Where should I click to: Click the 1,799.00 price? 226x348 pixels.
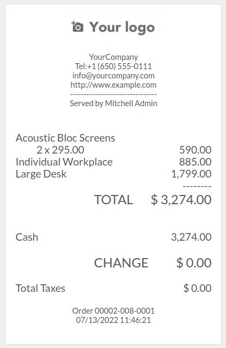[191, 174]
